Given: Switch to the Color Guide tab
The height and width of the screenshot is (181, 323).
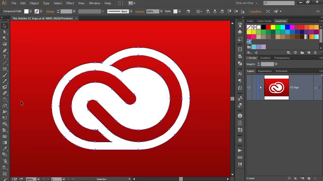Looking at the screenshot, I should [x=264, y=21].
